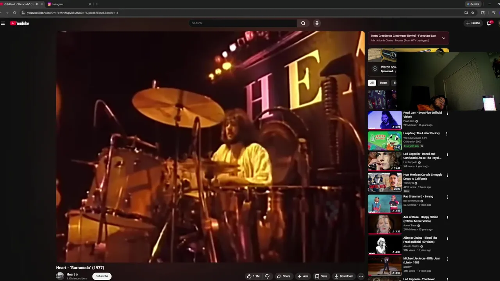500x281 pixels.
Task: Open Michael Jackson Billie Jean thumbnail
Action: 385,265
